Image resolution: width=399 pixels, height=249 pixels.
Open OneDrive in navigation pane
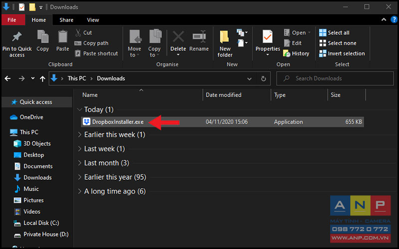(x=26, y=117)
